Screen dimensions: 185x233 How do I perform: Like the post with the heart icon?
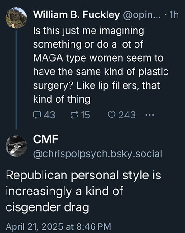[x=112, y=115]
